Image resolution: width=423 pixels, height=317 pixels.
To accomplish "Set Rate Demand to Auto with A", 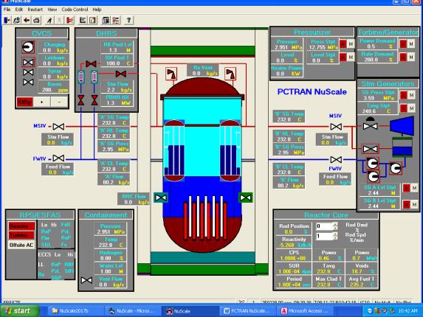I will tap(403, 57).
